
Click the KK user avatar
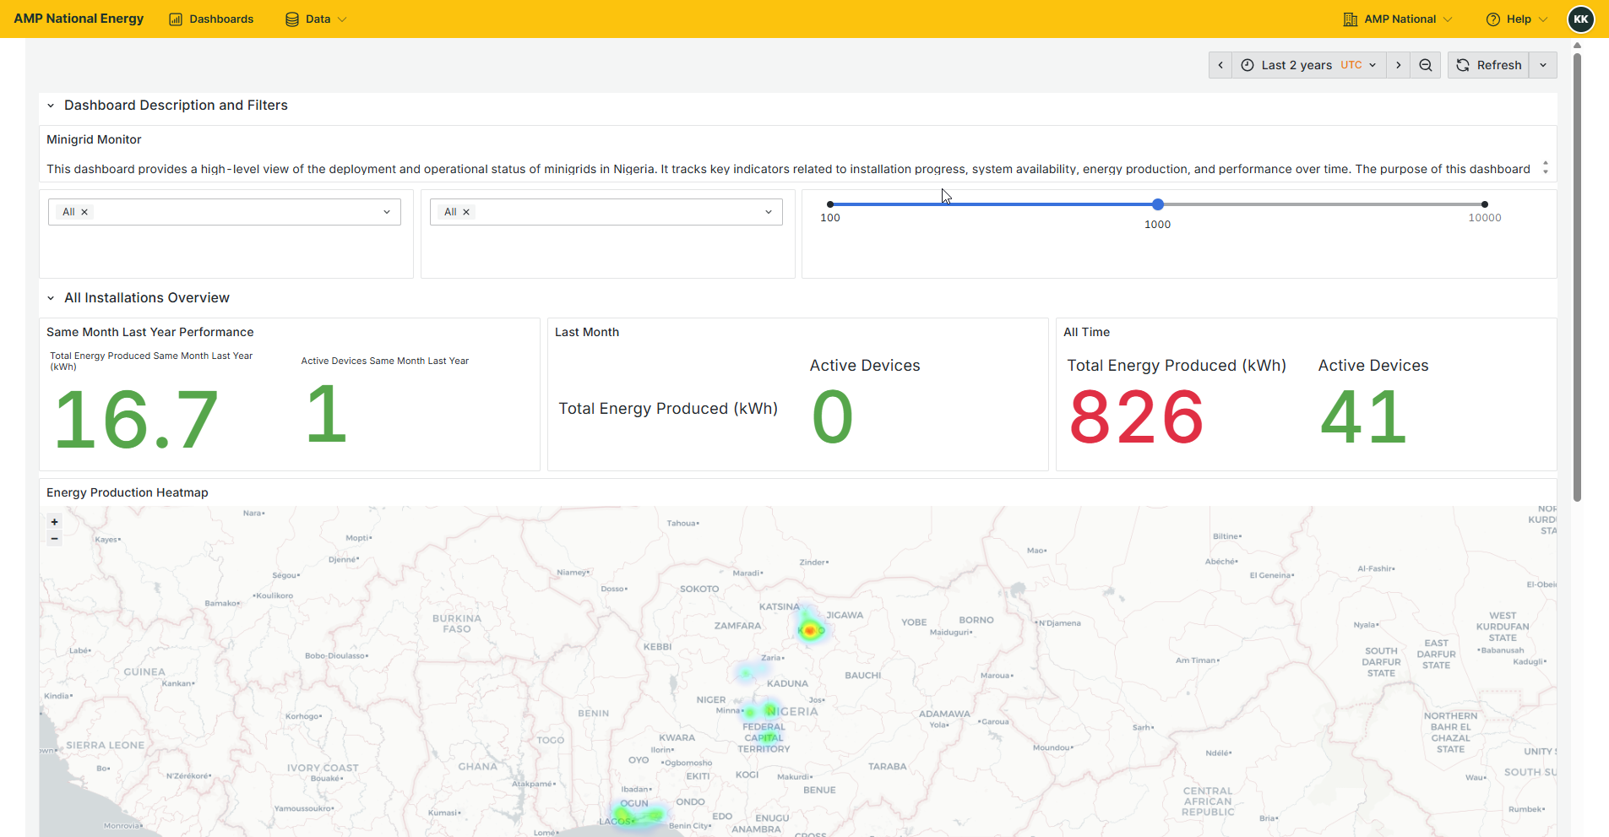tap(1581, 19)
